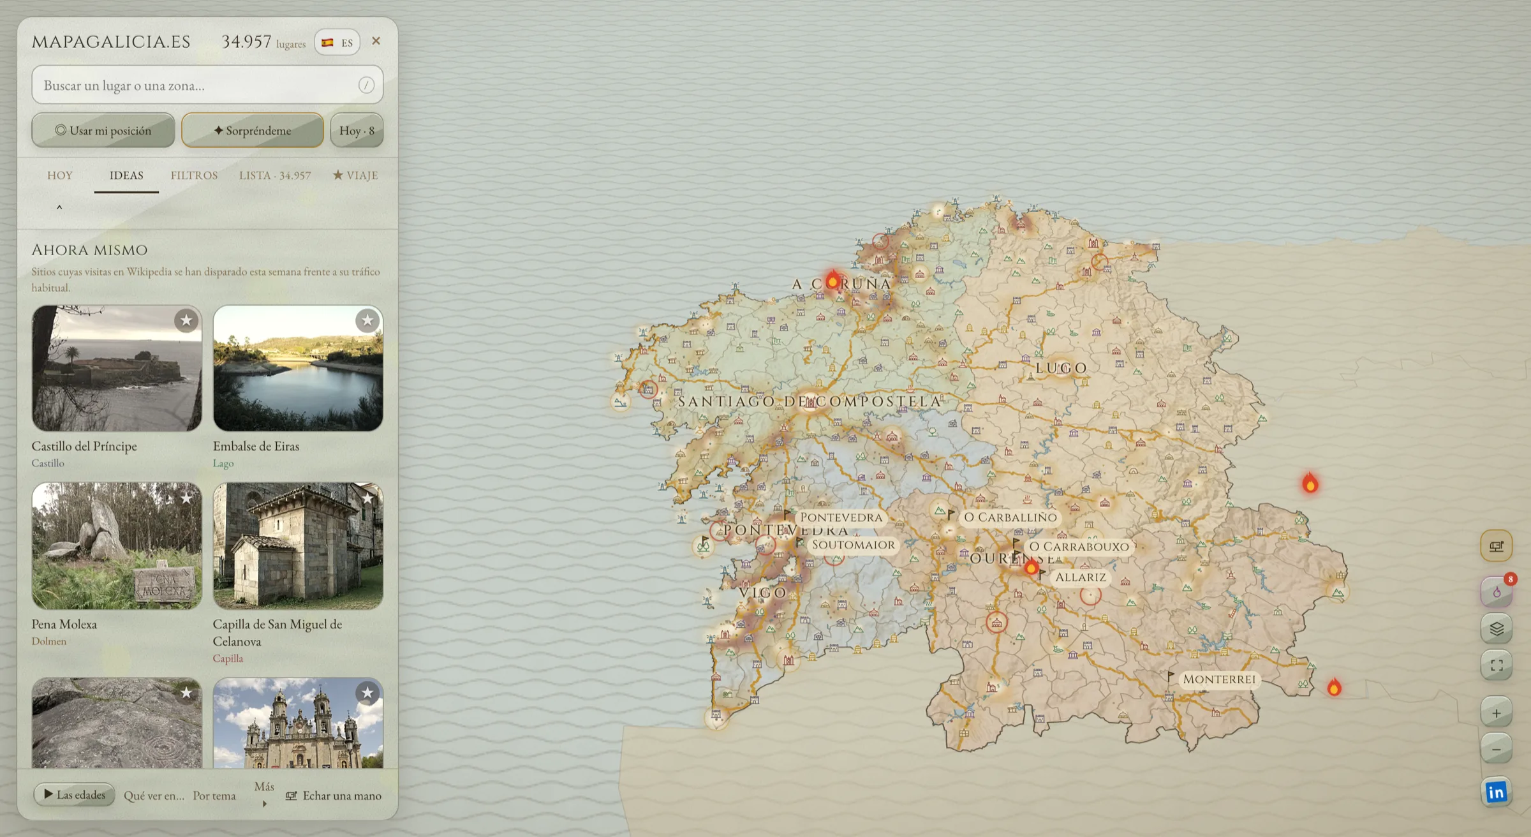The width and height of the screenshot is (1531, 837).
Task: Open the petroglyph rock photo thumbnail
Action: pyautogui.click(x=117, y=723)
